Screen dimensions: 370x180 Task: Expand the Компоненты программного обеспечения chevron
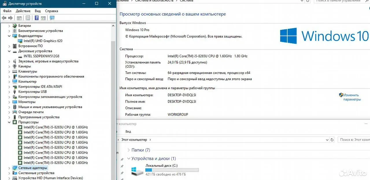tap(9, 77)
